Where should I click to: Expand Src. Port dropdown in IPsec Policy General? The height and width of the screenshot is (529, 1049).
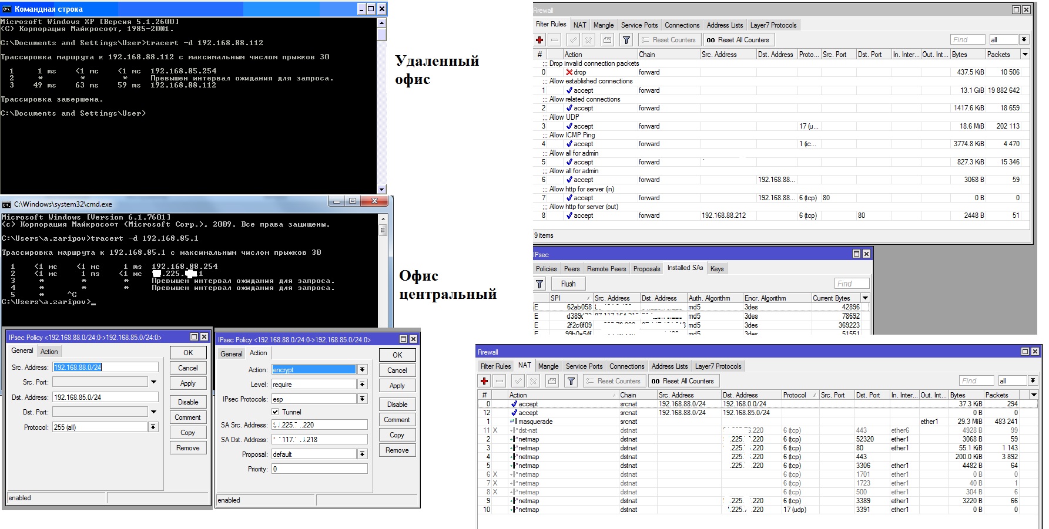click(153, 382)
